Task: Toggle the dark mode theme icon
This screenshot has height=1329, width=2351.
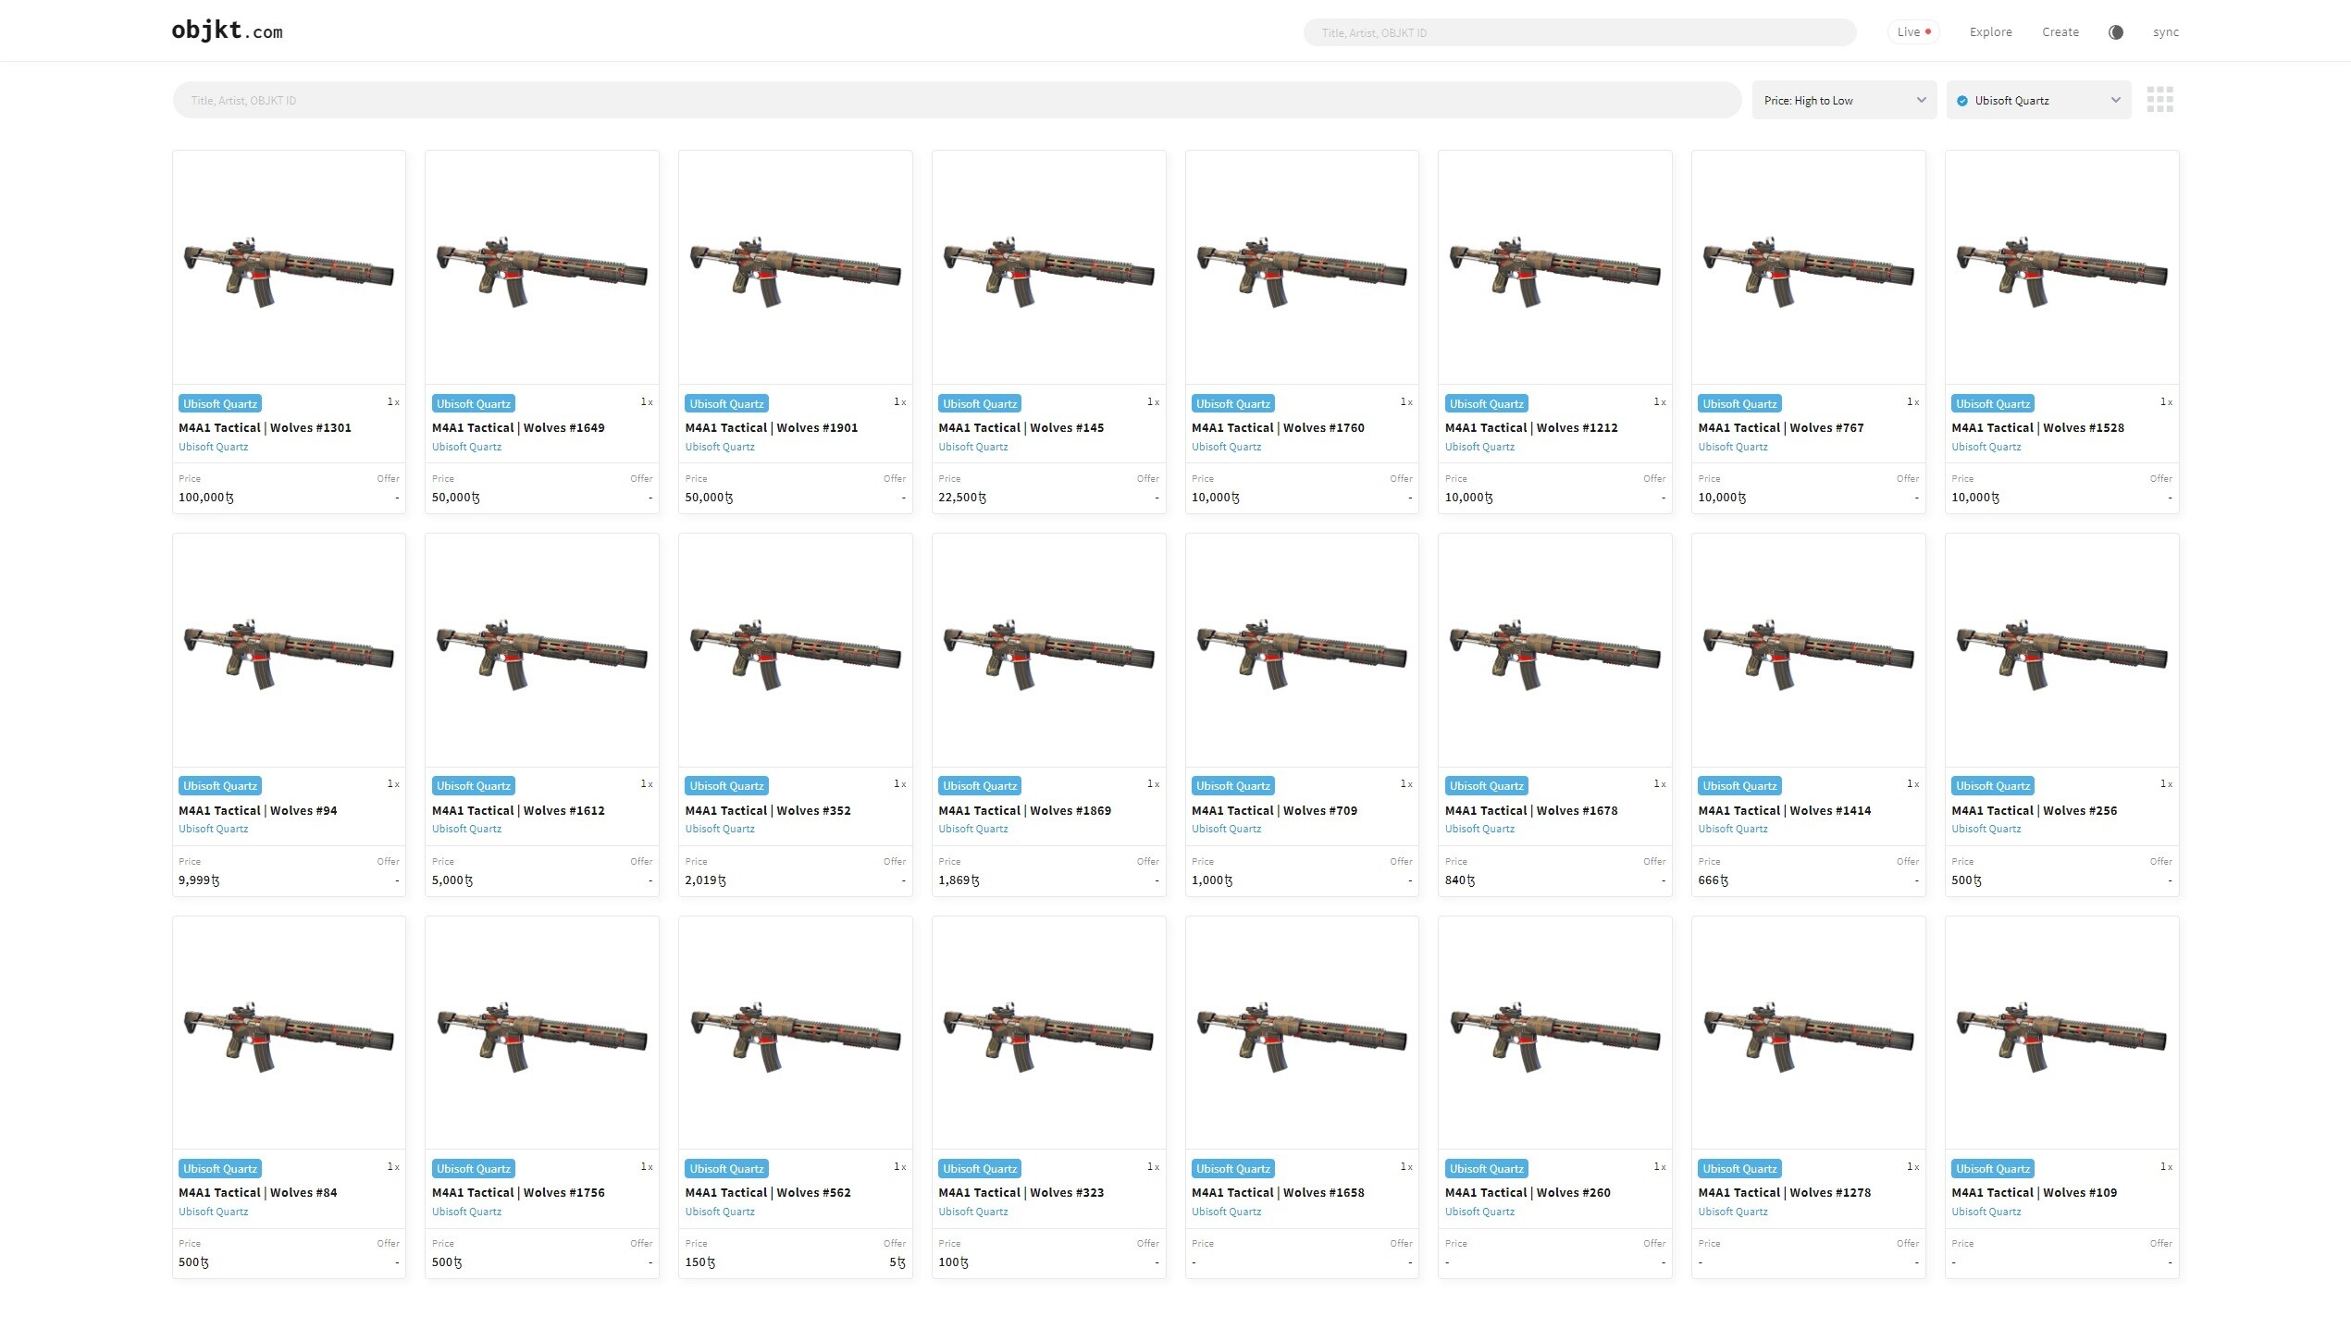Action: click(2115, 32)
